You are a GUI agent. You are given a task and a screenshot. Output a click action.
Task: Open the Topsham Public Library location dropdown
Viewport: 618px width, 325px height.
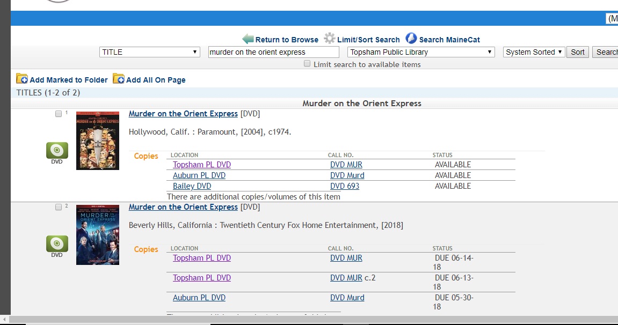(421, 52)
